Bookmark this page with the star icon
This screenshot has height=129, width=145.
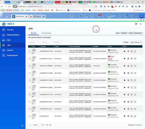[x=96, y=6]
